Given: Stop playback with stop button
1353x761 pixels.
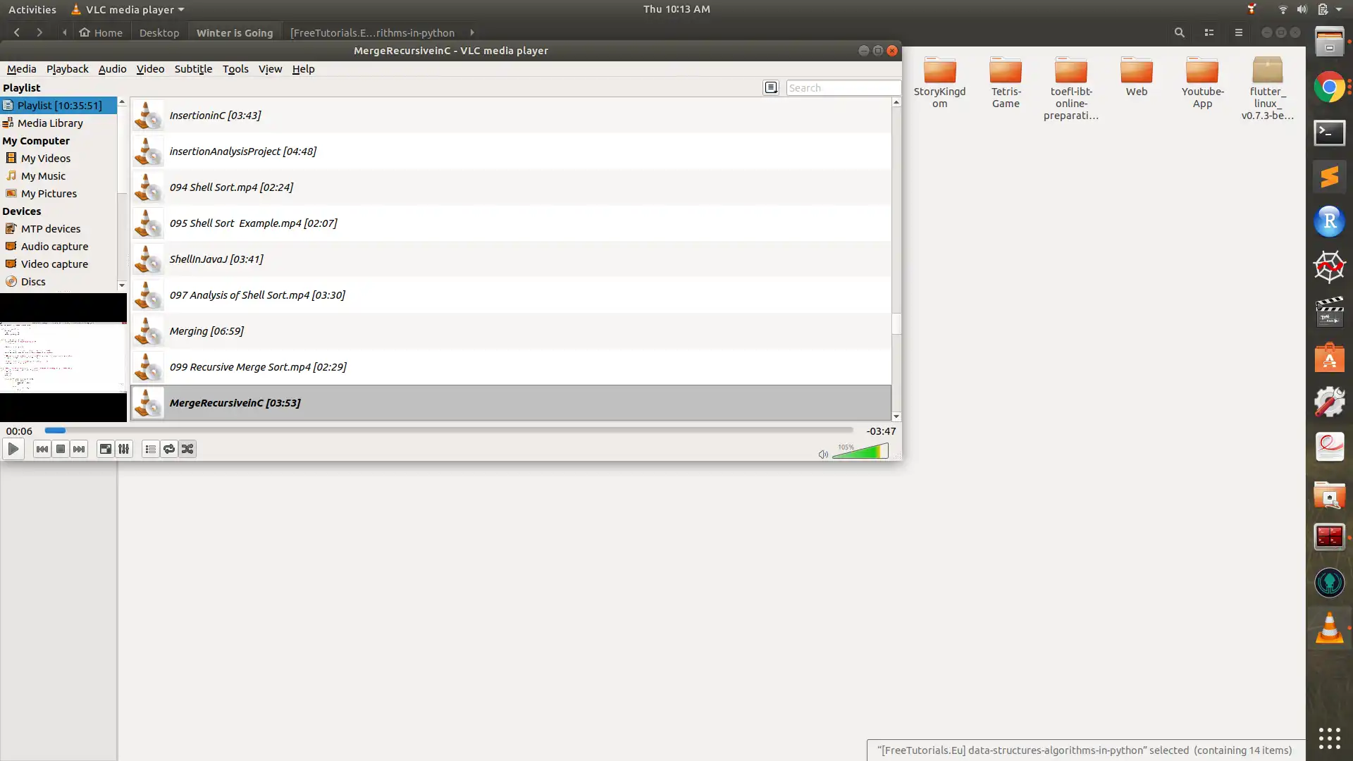Looking at the screenshot, I should (61, 450).
